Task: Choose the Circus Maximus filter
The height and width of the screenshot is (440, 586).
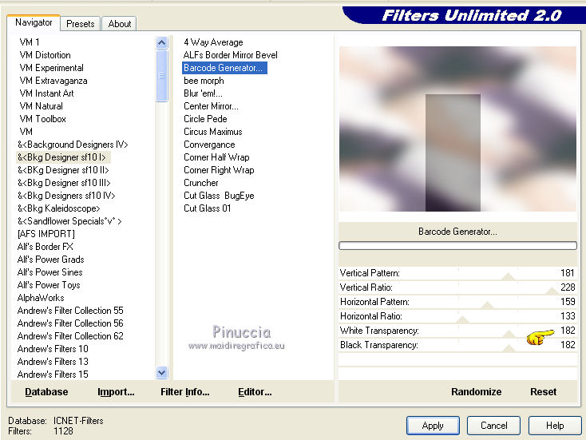Action: click(x=212, y=132)
